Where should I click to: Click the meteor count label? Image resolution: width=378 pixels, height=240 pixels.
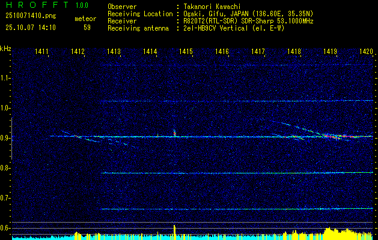[x=85, y=19]
